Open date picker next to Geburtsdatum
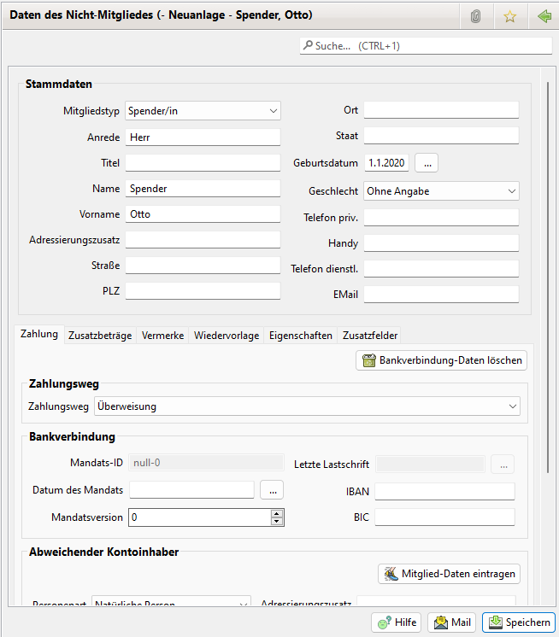The image size is (559, 637). pos(428,162)
